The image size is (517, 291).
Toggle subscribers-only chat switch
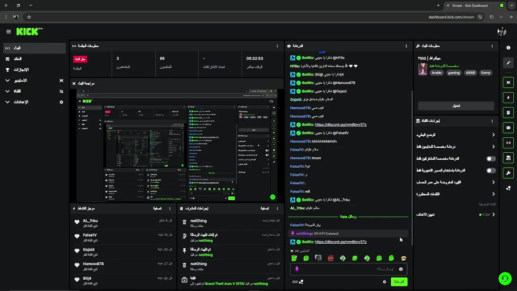pos(491,159)
